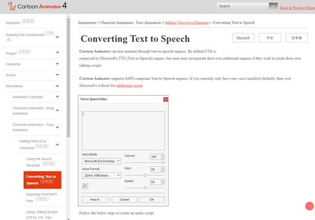
Task: Click the Volume slider handle
Action: [163, 162]
